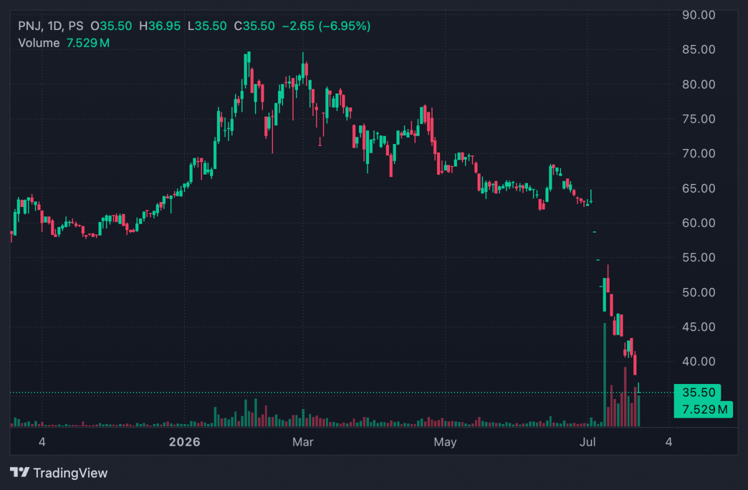
Task: Click the Volume indicator label
Action: tap(39, 43)
